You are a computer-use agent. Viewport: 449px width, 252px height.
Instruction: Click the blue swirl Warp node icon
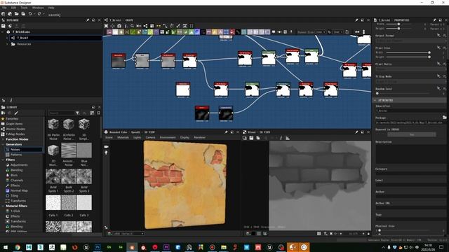(197, 32)
